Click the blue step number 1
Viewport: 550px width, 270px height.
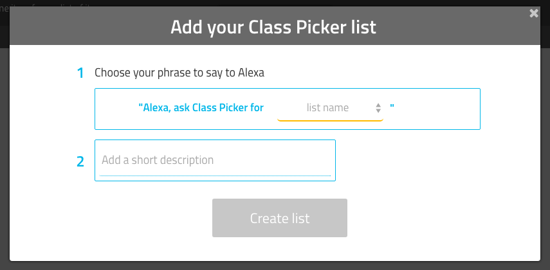coord(80,73)
